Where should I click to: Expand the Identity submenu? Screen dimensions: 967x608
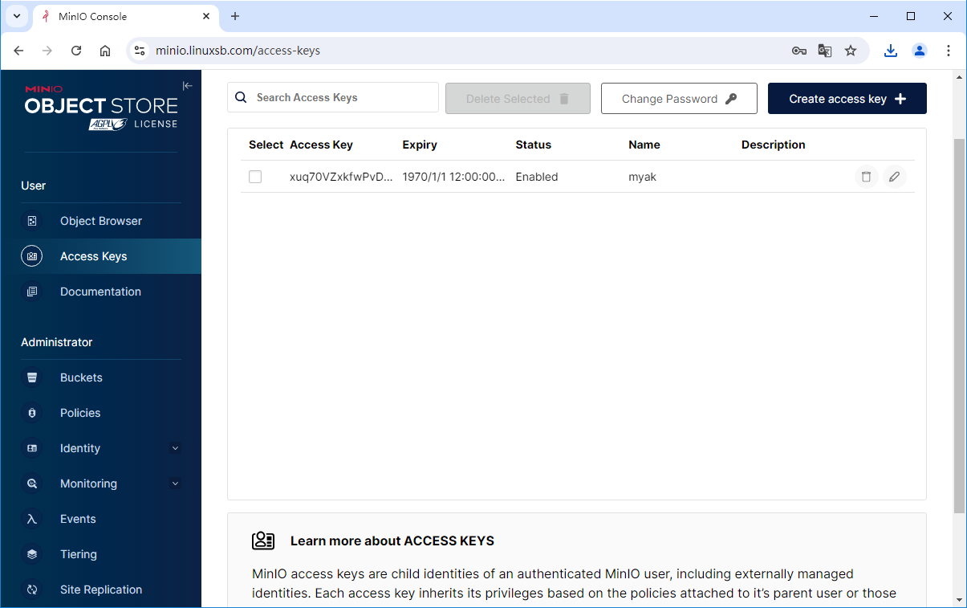(x=175, y=448)
